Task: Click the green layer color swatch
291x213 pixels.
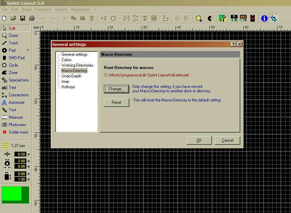Action: point(16,195)
